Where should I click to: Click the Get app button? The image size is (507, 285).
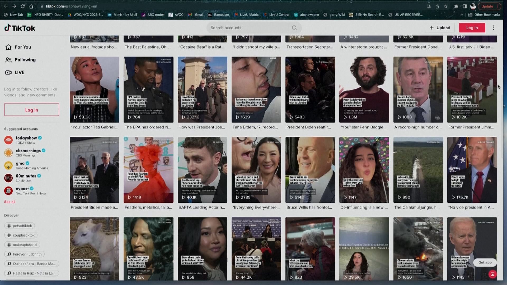pyautogui.click(x=485, y=262)
